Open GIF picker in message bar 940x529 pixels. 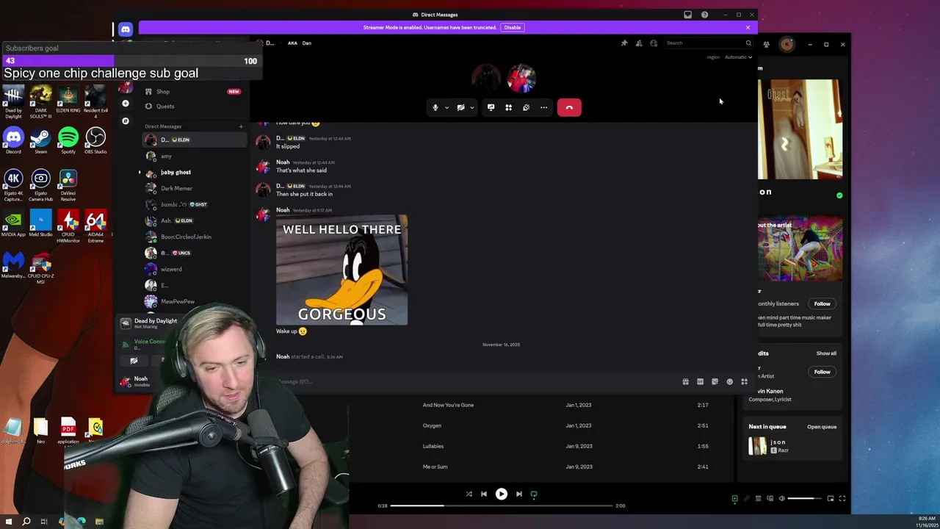[700, 381]
